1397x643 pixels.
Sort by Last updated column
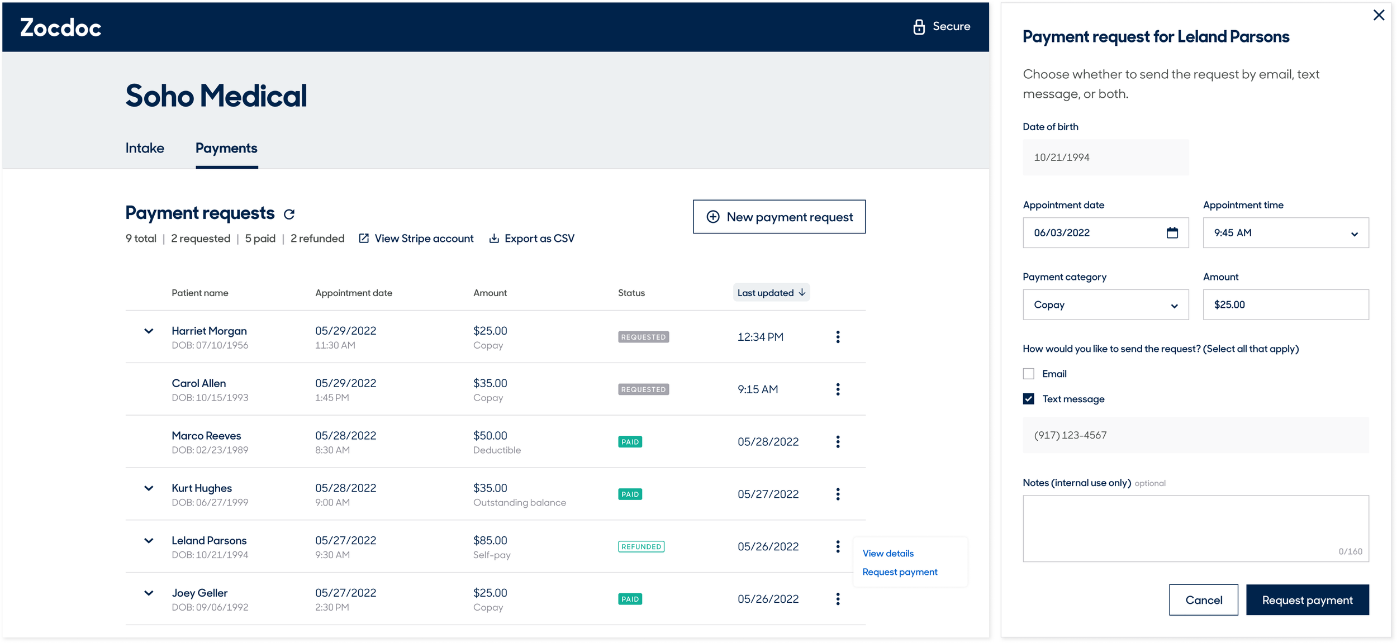(771, 293)
